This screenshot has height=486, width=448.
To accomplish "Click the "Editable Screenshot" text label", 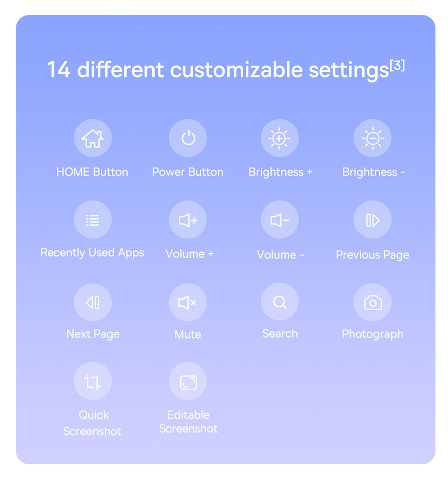I will coord(188,421).
